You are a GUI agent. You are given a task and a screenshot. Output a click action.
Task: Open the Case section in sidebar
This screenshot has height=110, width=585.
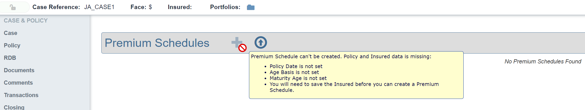pos(10,33)
